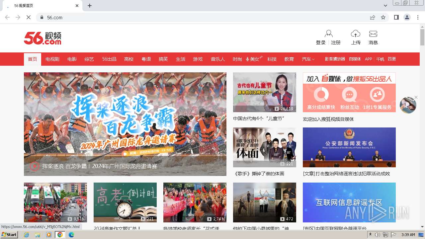Viewport: 425px width, 239px height.
Task: Open the 56出品 navigation tab
Action: [109, 59]
